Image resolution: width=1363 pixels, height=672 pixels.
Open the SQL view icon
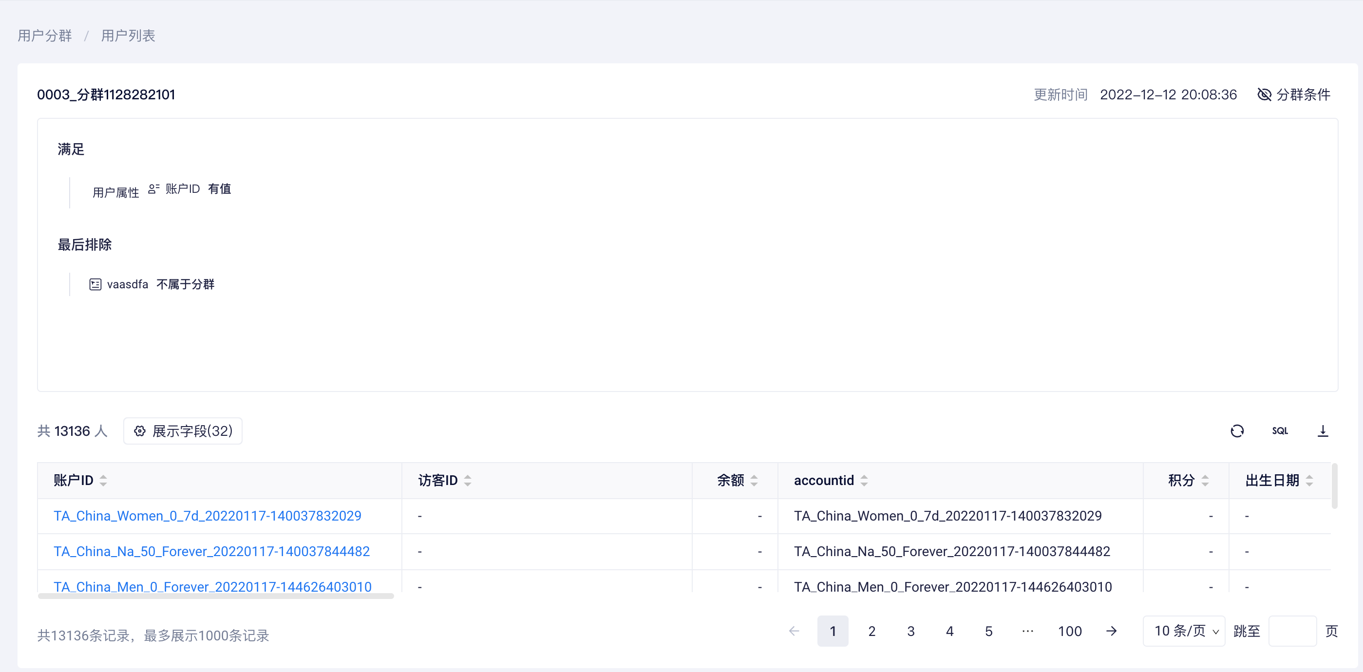click(1279, 431)
